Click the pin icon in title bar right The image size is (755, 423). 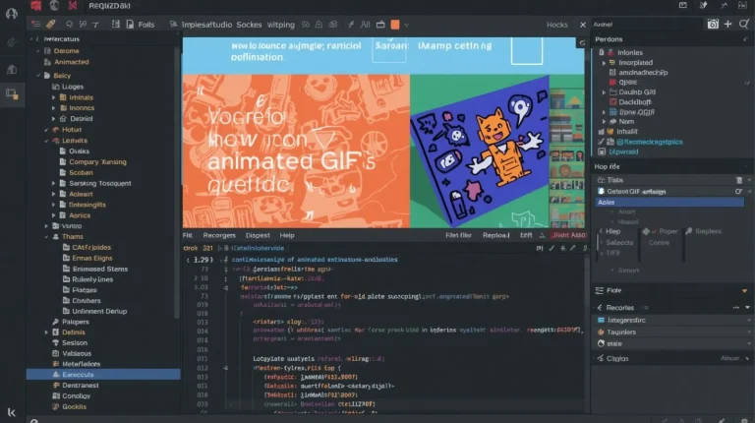[x=703, y=5]
